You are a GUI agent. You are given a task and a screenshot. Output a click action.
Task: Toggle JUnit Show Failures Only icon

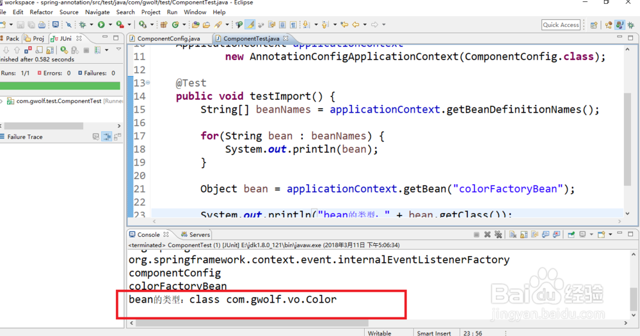pos(28,50)
